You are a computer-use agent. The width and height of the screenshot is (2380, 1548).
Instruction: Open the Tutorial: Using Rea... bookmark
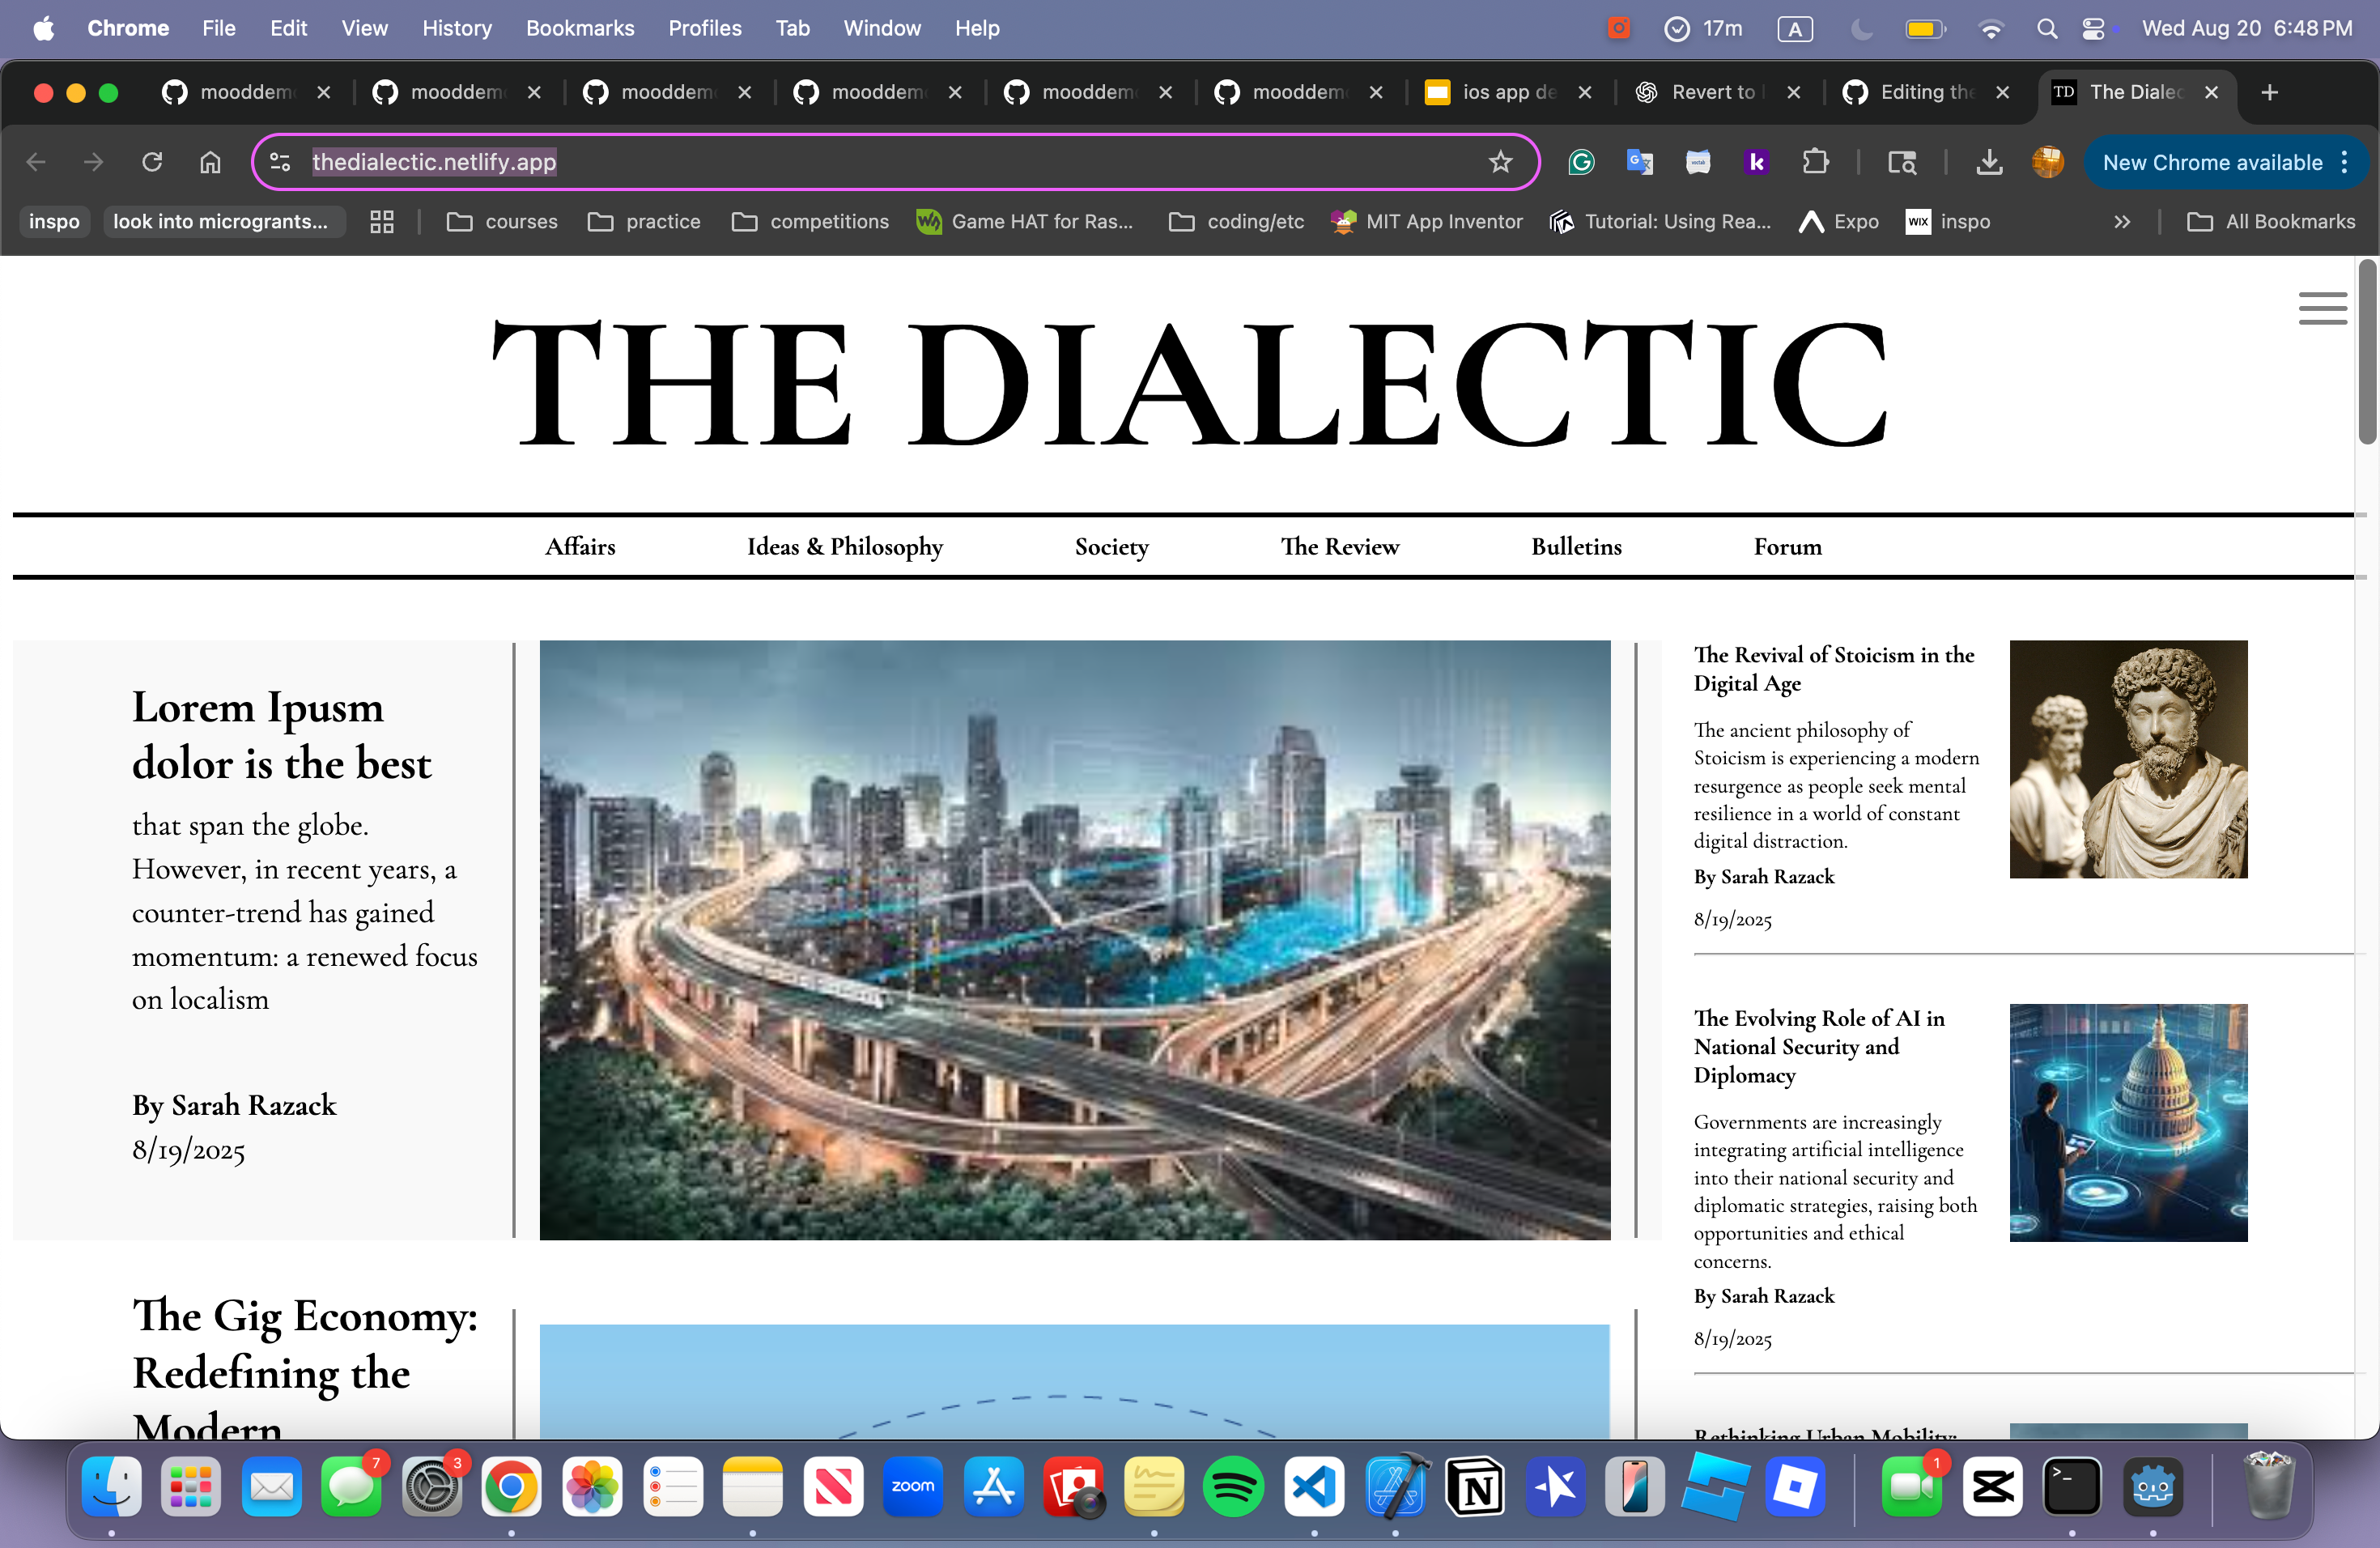click(1660, 222)
